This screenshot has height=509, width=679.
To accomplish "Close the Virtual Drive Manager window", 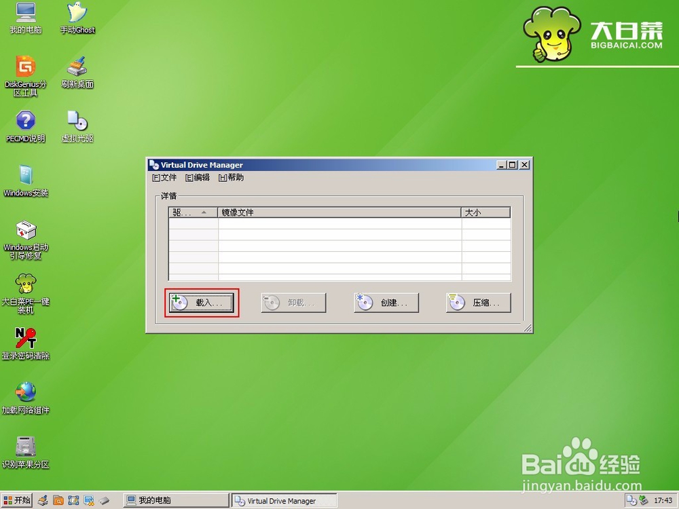I will [524, 165].
